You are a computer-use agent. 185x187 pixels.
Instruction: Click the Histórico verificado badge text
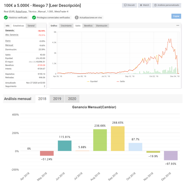18,17
